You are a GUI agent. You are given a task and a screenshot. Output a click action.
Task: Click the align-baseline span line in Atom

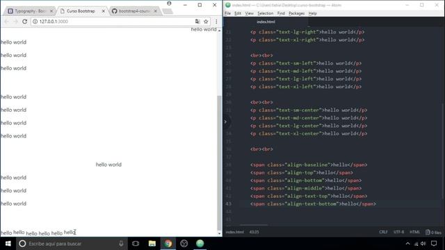(x=309, y=165)
